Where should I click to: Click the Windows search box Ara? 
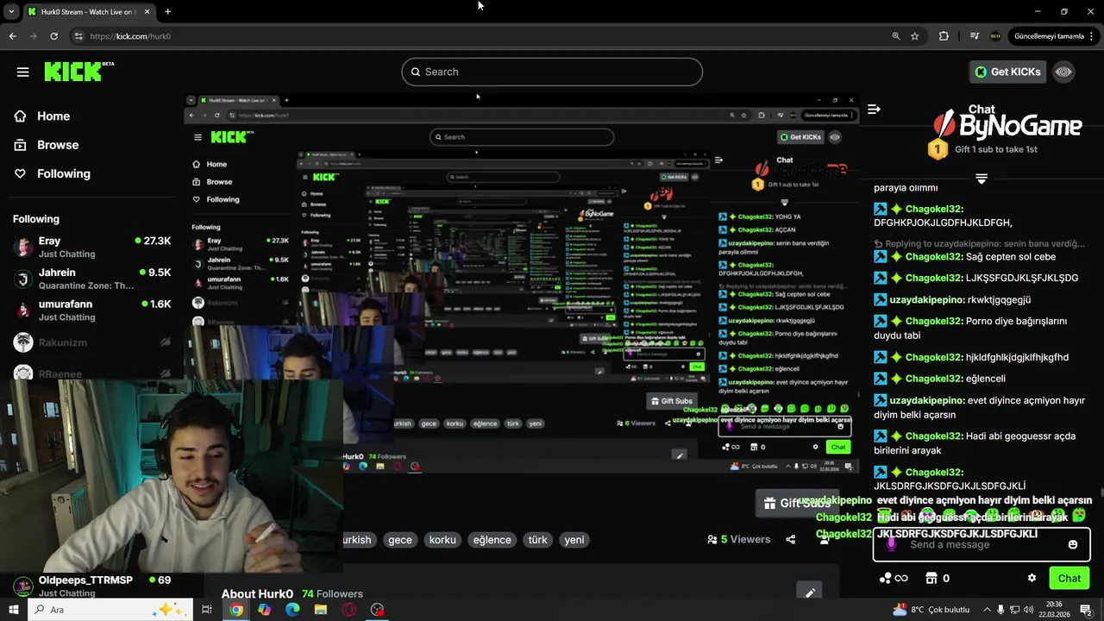(x=112, y=610)
